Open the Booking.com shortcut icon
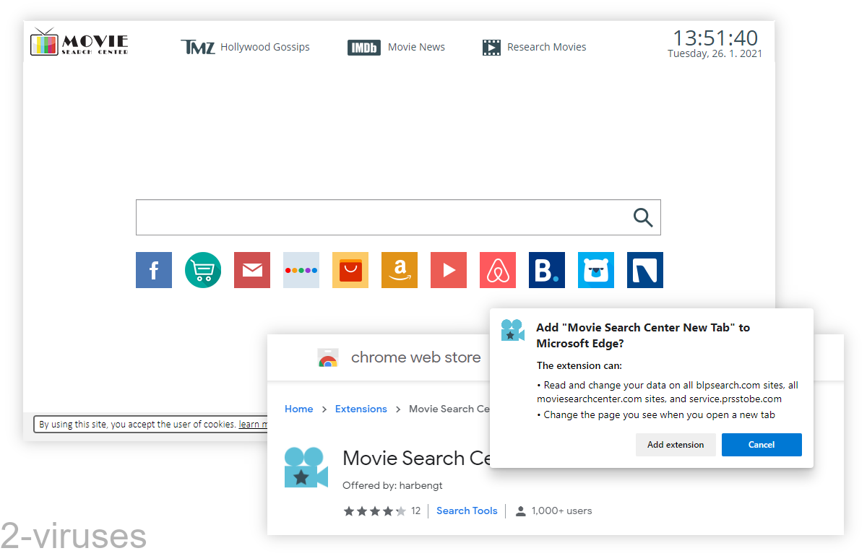This screenshot has width=867, height=556. click(546, 270)
